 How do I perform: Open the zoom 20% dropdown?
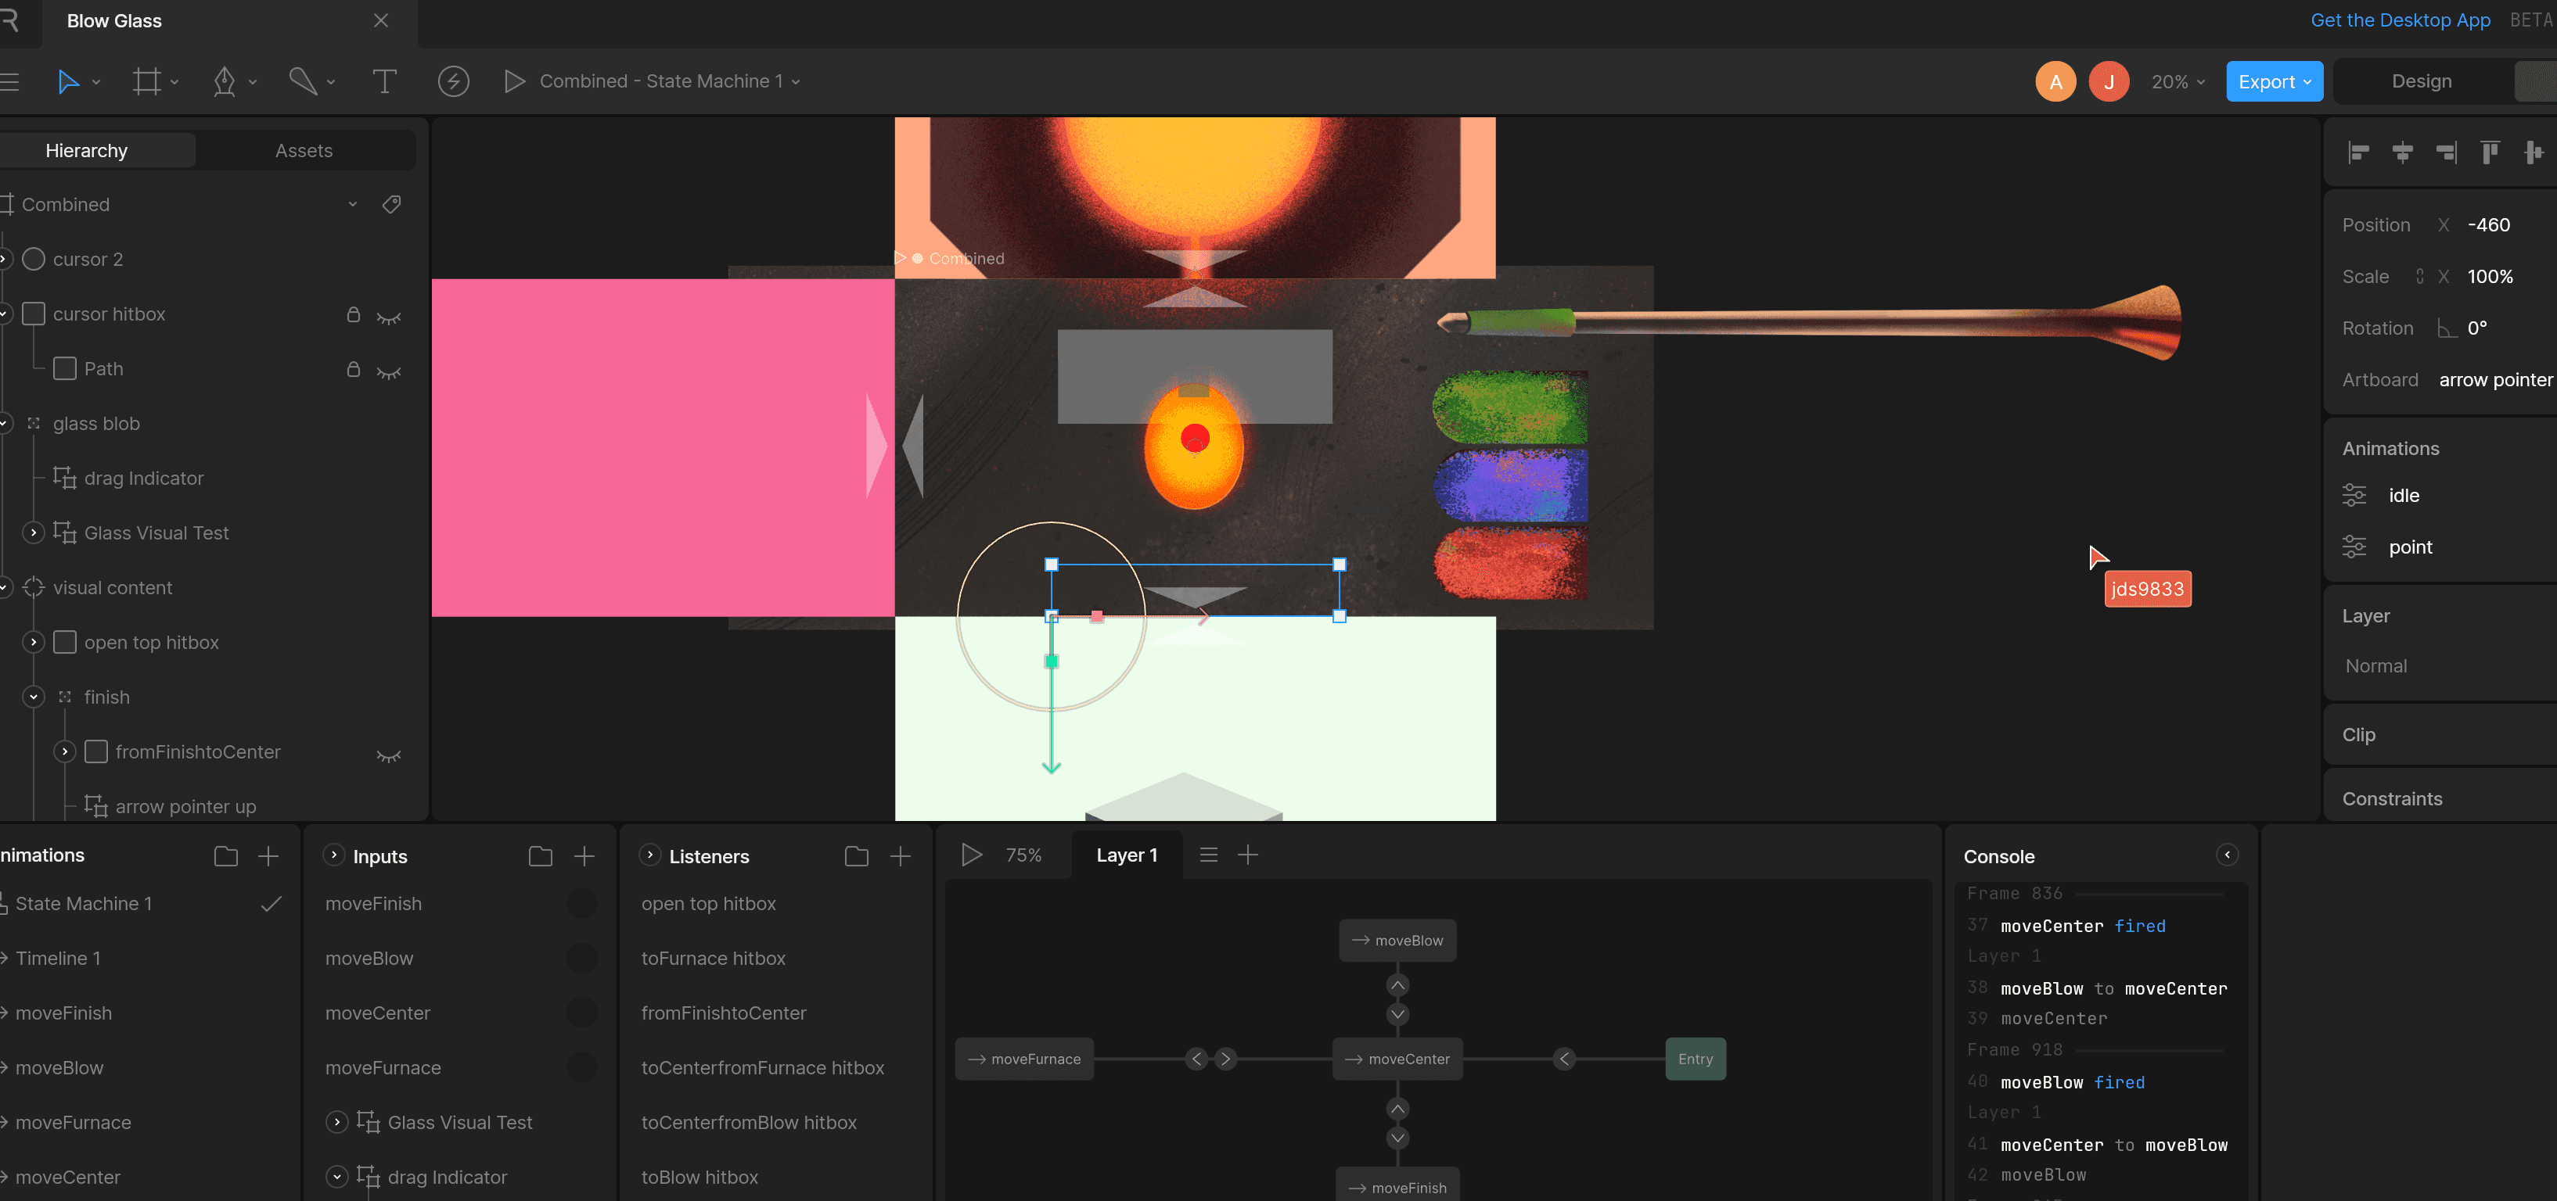[2178, 81]
